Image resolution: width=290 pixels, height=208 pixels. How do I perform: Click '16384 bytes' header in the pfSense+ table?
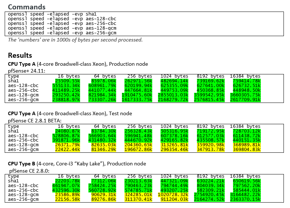[245, 76]
